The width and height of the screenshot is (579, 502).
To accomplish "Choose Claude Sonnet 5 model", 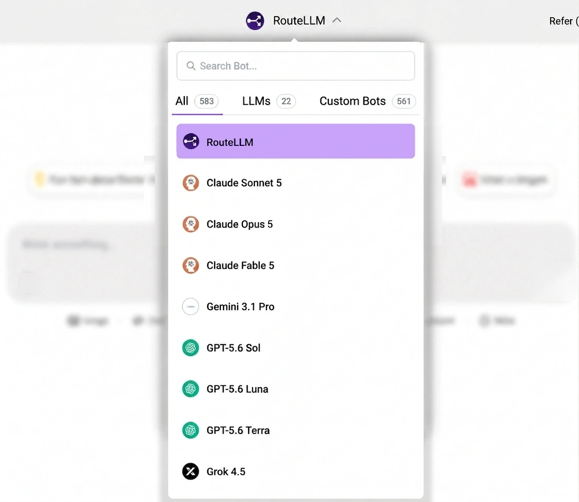I will [x=295, y=183].
